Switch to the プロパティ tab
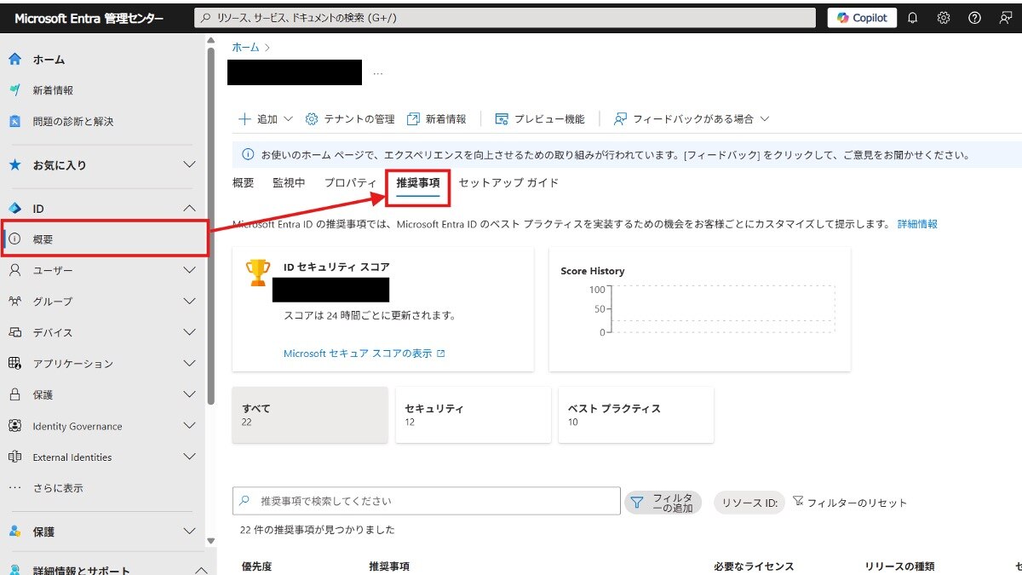The width and height of the screenshot is (1022, 575). (350, 183)
